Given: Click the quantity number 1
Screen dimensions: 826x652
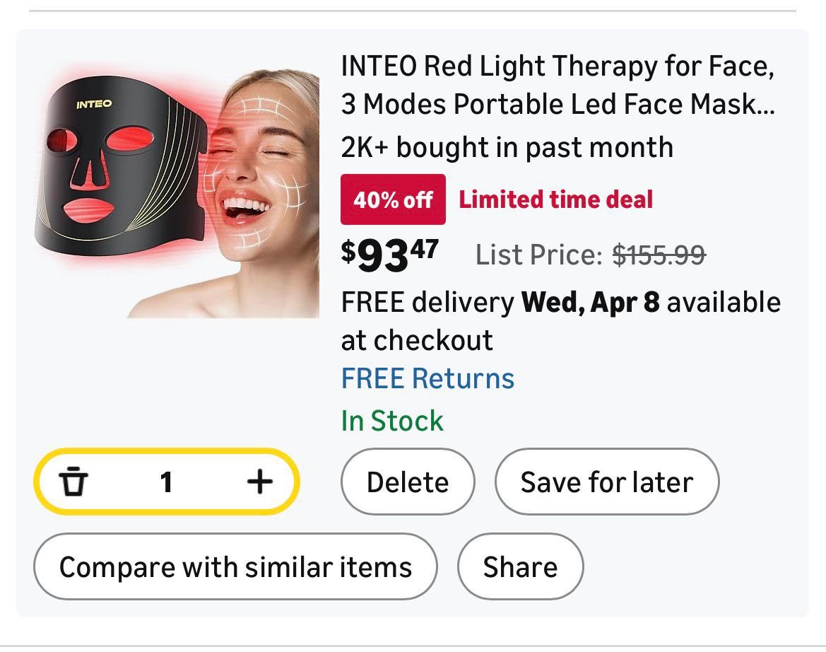Looking at the screenshot, I should pyautogui.click(x=166, y=483).
